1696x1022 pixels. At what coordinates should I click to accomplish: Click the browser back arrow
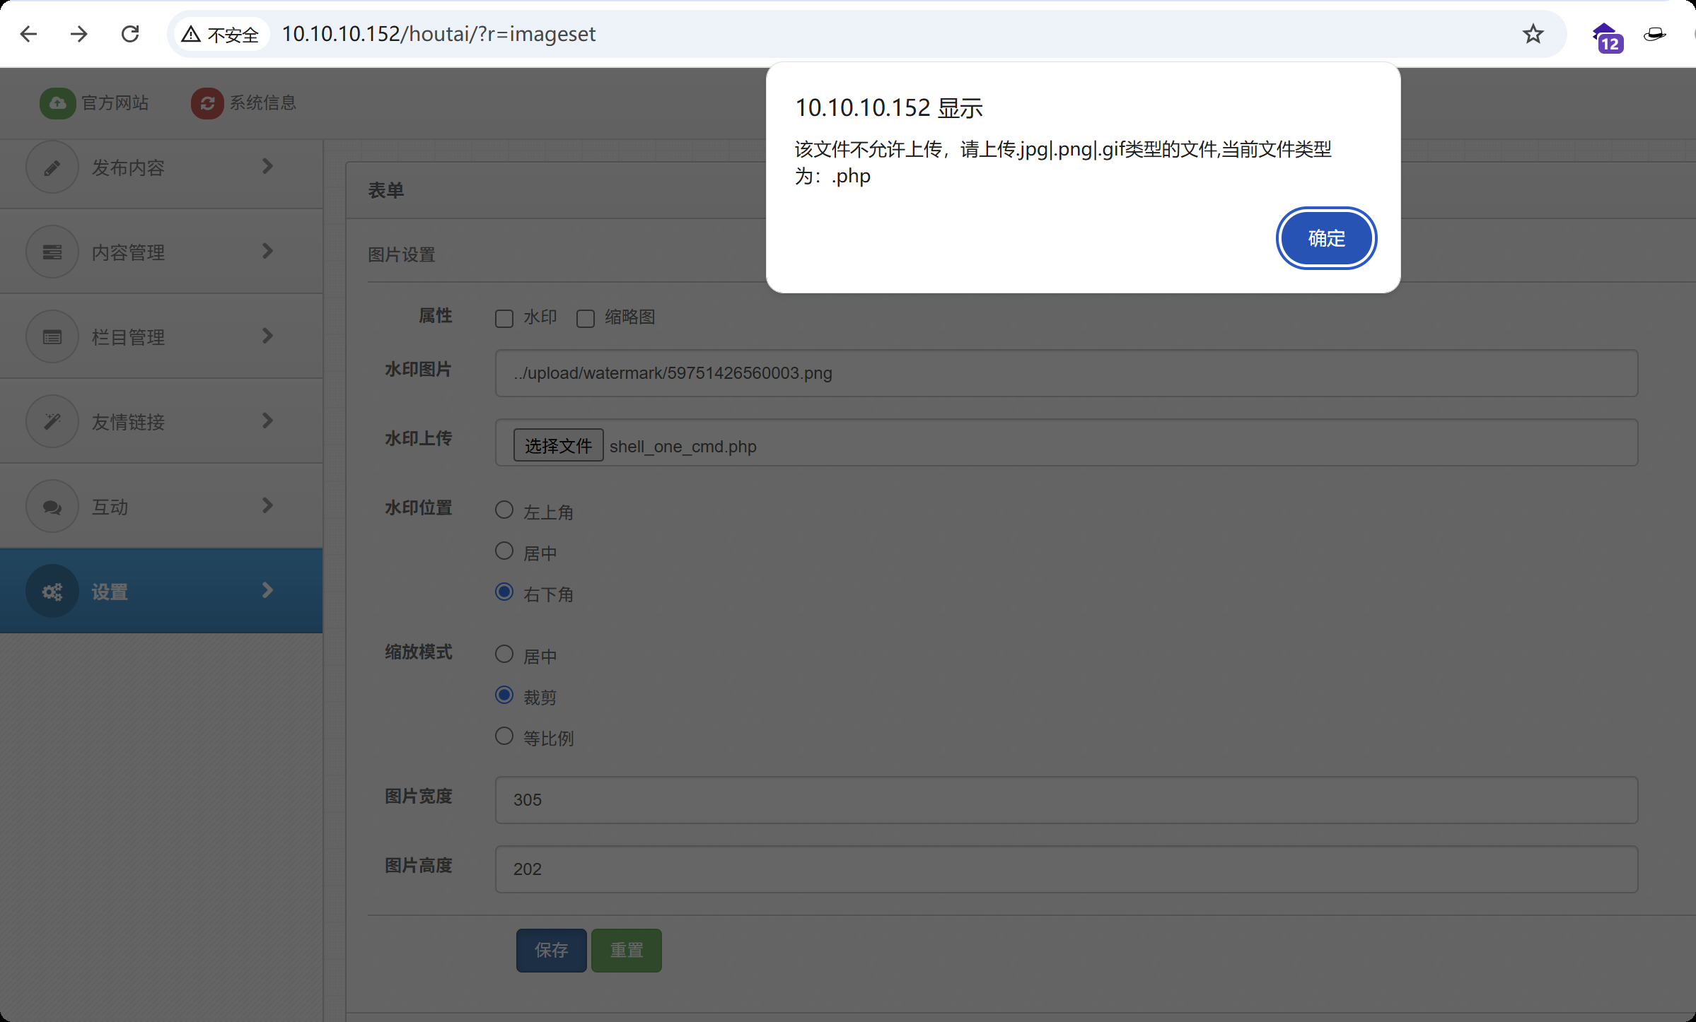coord(28,34)
